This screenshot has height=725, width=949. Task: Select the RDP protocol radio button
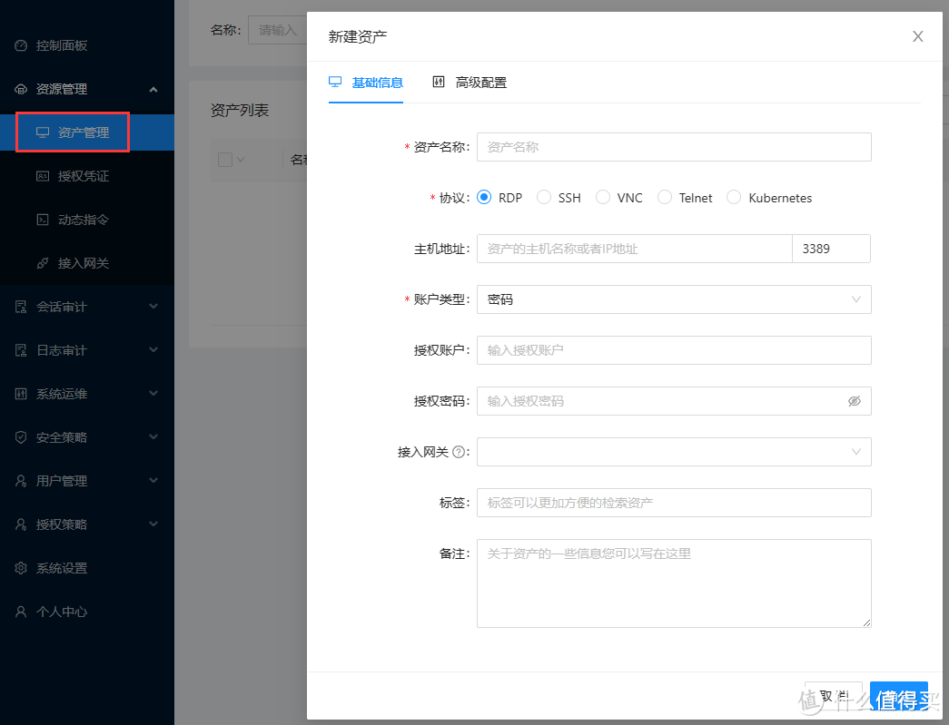coord(484,198)
